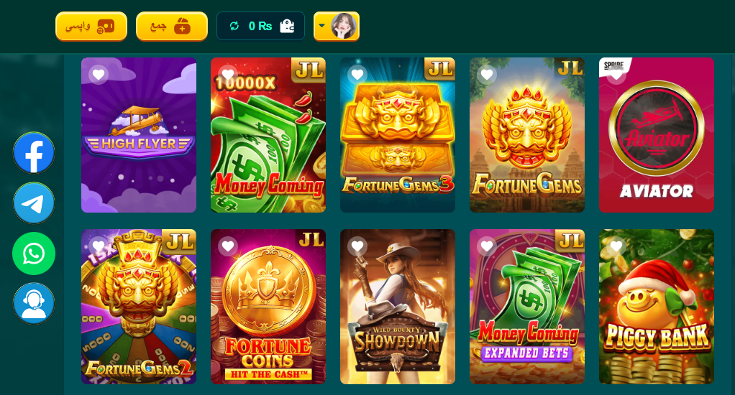Favorite the High Flyer game heart
The image size is (735, 395).
tap(99, 75)
